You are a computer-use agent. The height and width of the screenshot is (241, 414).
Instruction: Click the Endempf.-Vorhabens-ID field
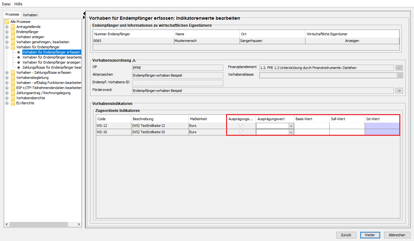pos(177,83)
